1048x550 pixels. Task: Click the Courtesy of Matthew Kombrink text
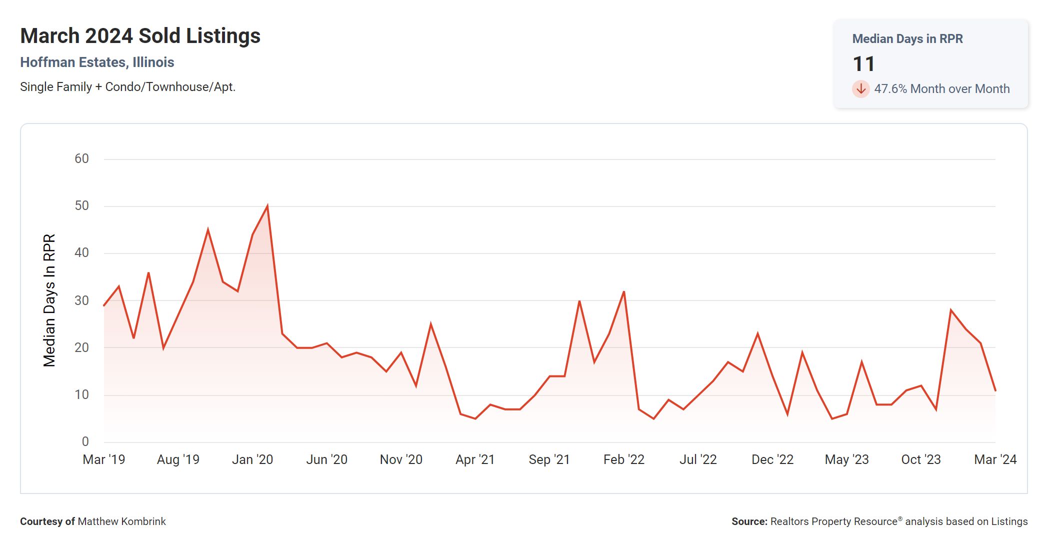(93, 521)
